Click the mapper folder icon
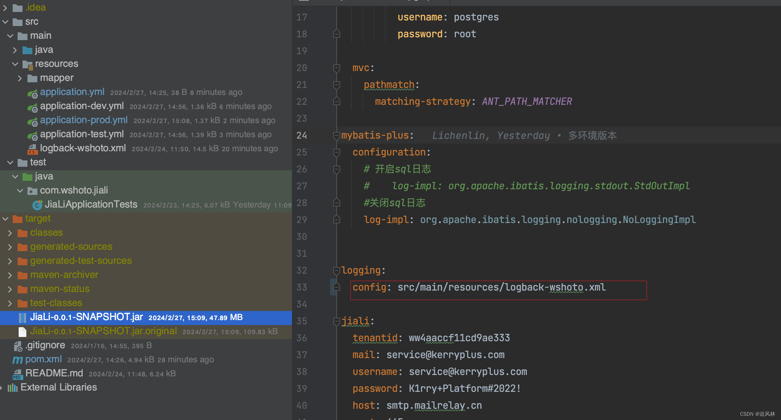The width and height of the screenshot is (781, 420). pyautogui.click(x=32, y=78)
